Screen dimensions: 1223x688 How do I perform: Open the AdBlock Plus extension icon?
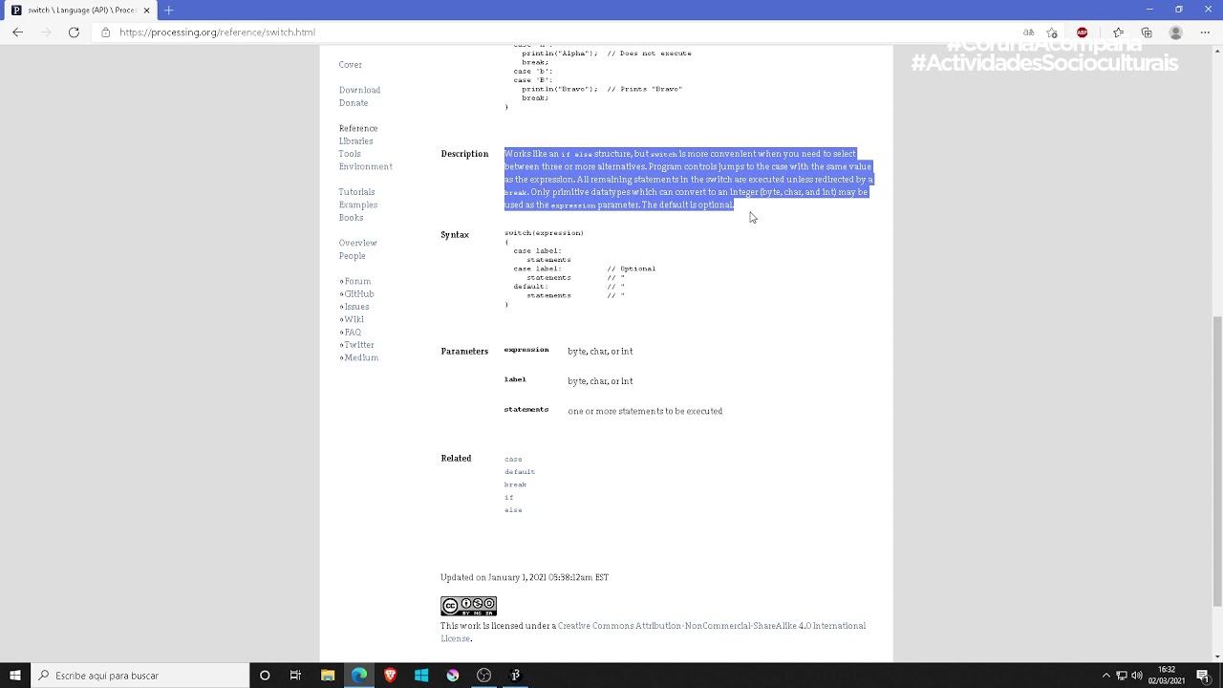[1083, 32]
